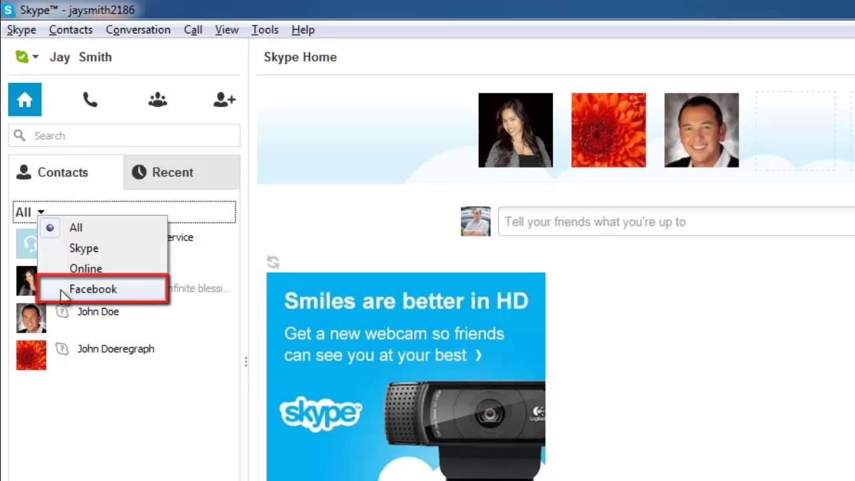Open the Help menu
The width and height of the screenshot is (855, 481).
coord(303,29)
